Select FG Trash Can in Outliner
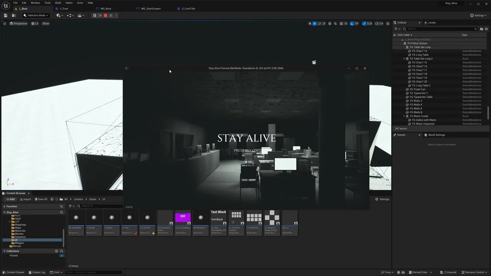Viewport: 491px width, 276px height. 417,89
